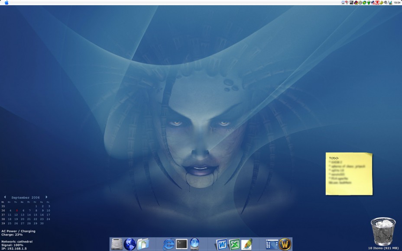The height and width of the screenshot is (251, 402).
Task: Launch Microsoft Excel from the dock
Action: click(x=234, y=244)
